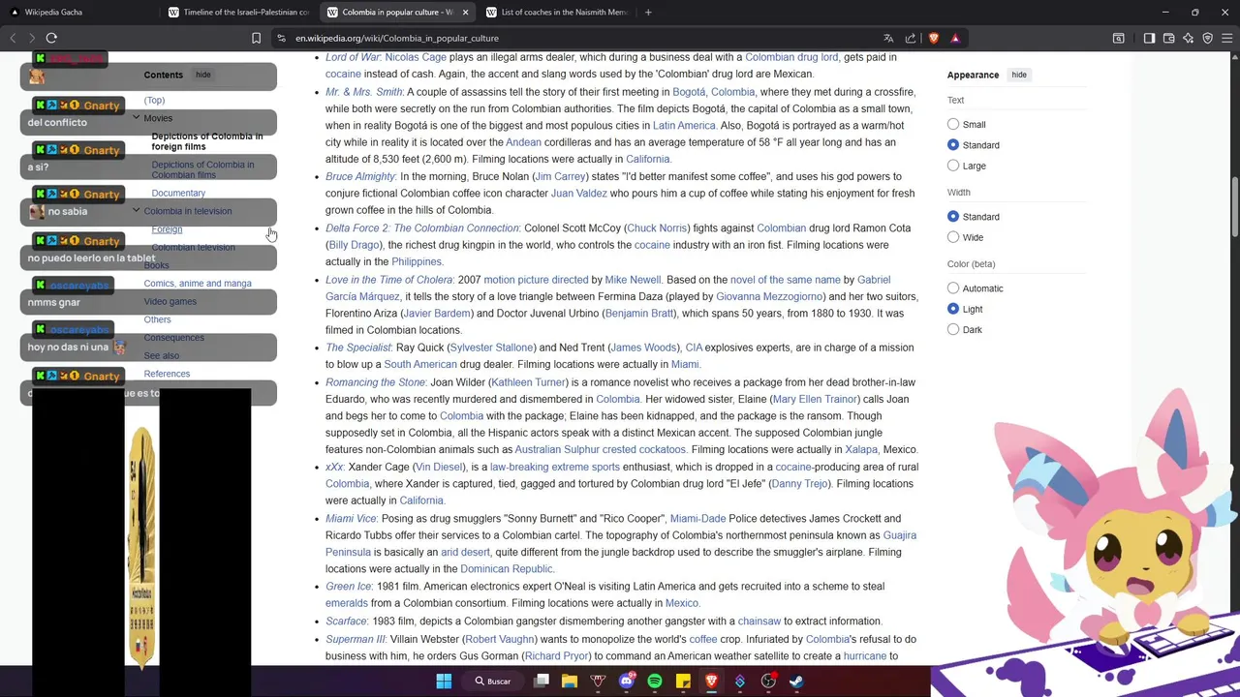Jump to (Top) in Contents
1240x697 pixels.
click(x=154, y=100)
